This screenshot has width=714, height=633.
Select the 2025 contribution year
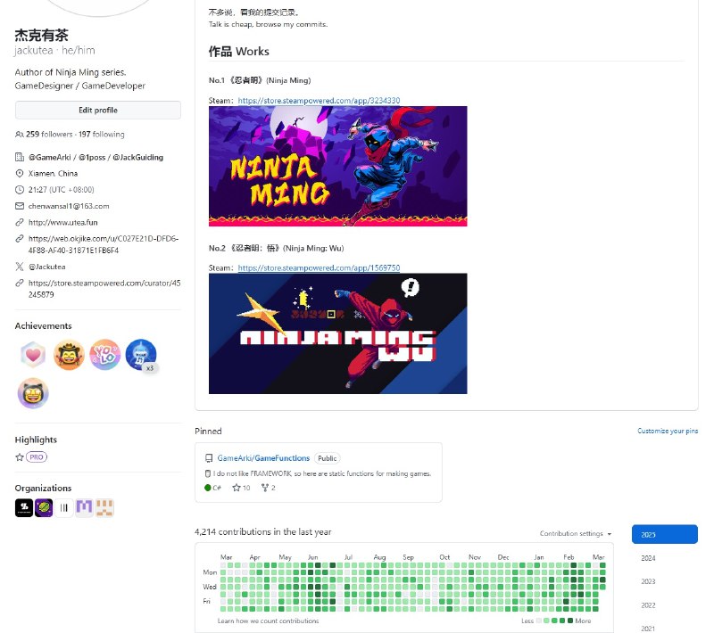pyautogui.click(x=664, y=534)
